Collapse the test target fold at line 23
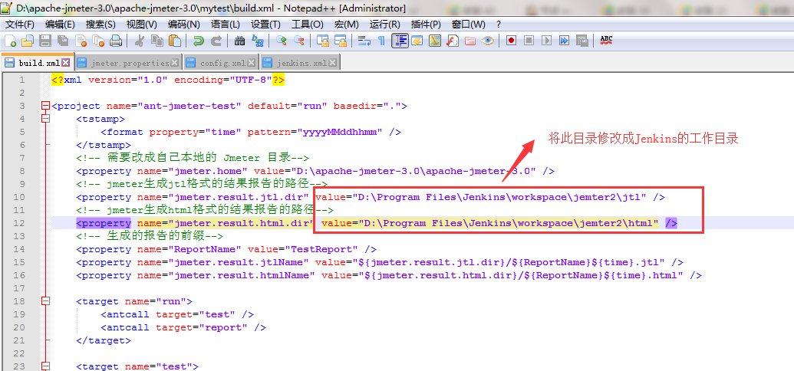 (45, 366)
